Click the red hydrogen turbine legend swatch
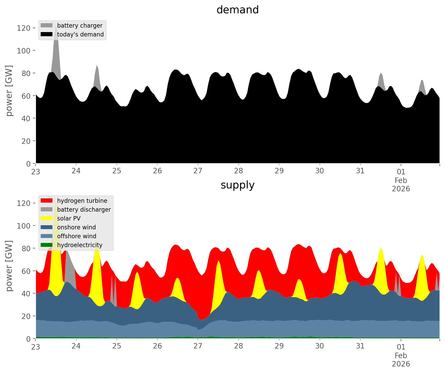The height and width of the screenshot is (373, 445). tap(47, 200)
